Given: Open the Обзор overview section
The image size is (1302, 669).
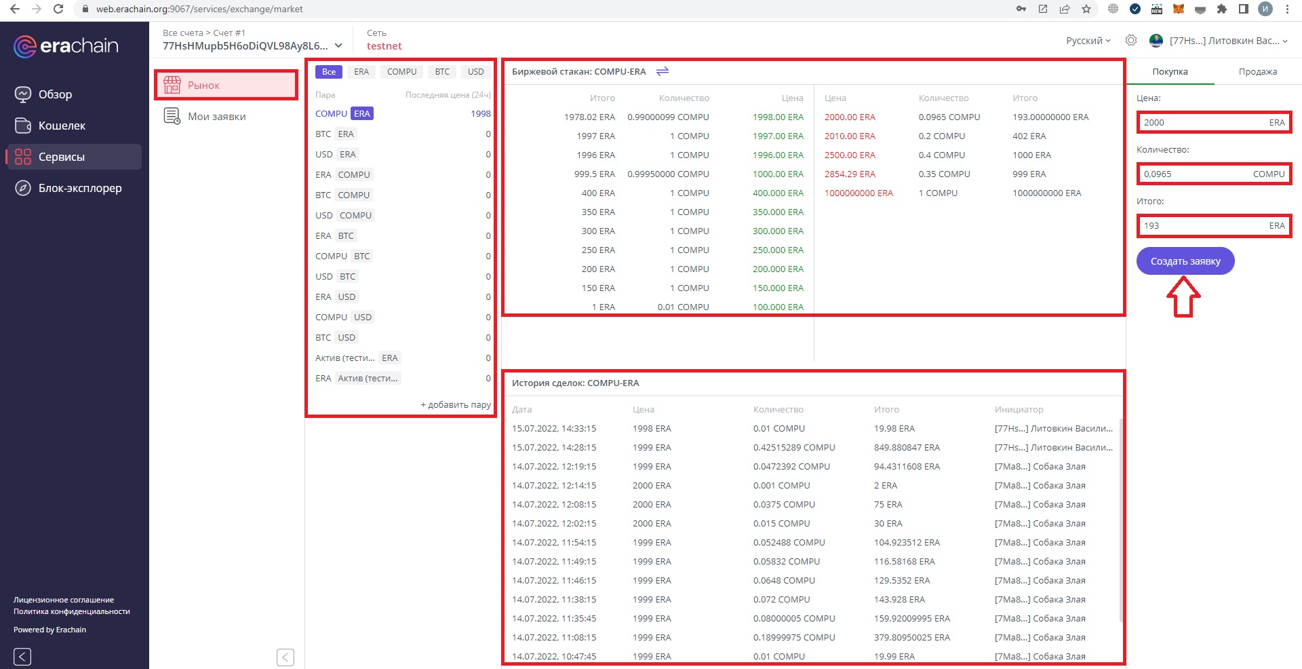Looking at the screenshot, I should pyautogui.click(x=54, y=94).
